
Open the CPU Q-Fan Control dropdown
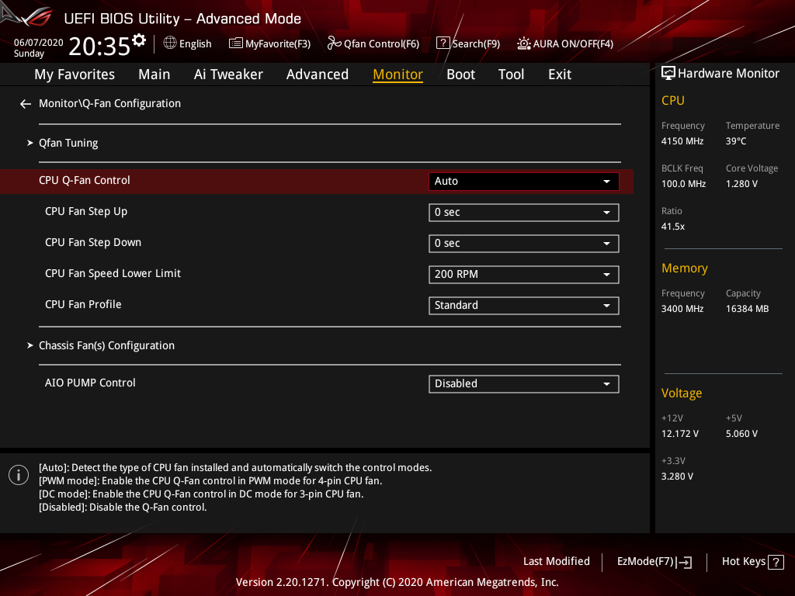[524, 182]
